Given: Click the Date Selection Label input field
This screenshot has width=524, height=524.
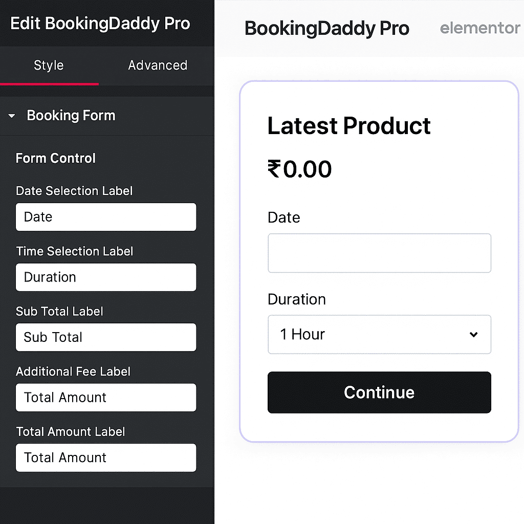Looking at the screenshot, I should pos(106,217).
